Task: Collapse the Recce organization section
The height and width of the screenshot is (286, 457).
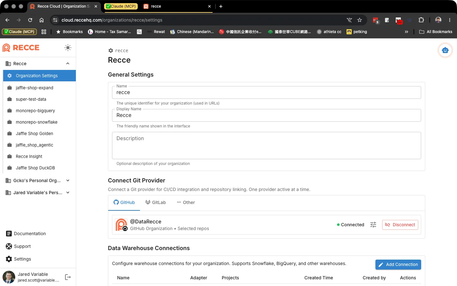Action: click(68, 64)
